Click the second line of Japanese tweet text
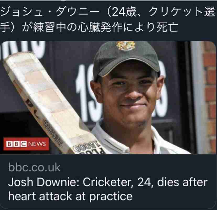This screenshot has width=217, height=210. pos(89,27)
